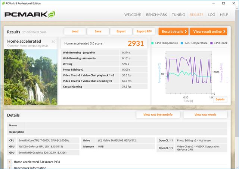Select the Photo Editing v2 row
The width and height of the screenshot is (239, 169).
pos(104,69)
